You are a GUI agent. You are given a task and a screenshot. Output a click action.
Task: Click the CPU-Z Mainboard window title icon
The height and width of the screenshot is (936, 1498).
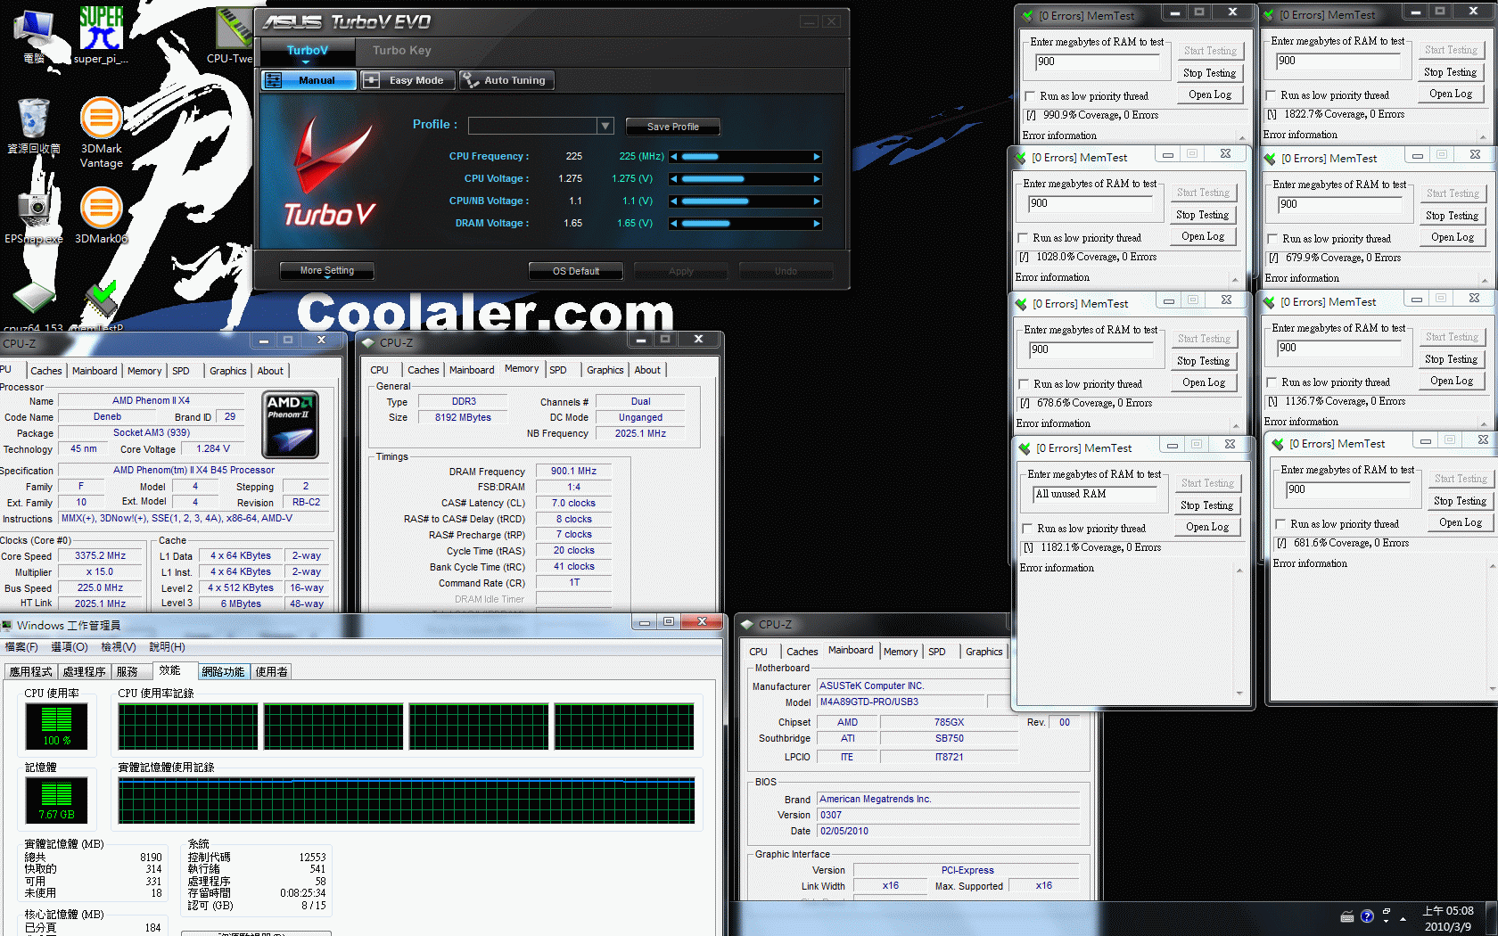(746, 625)
